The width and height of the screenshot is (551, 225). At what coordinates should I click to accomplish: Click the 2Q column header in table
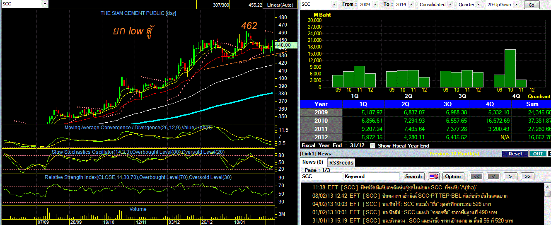click(406, 104)
